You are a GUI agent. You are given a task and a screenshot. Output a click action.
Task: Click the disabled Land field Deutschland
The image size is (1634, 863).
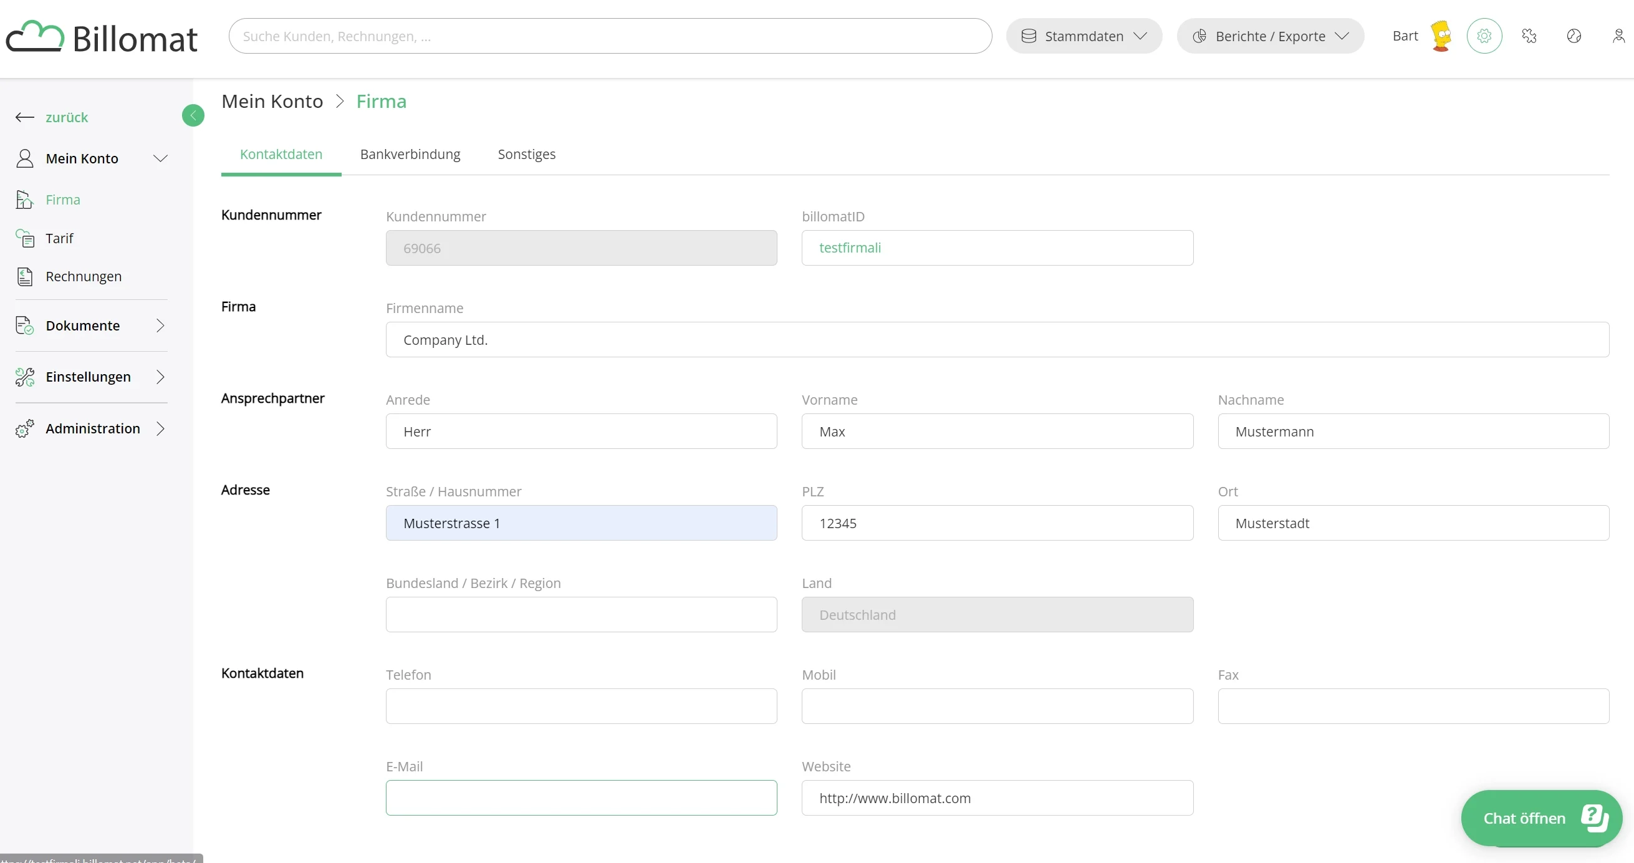pyautogui.click(x=997, y=614)
